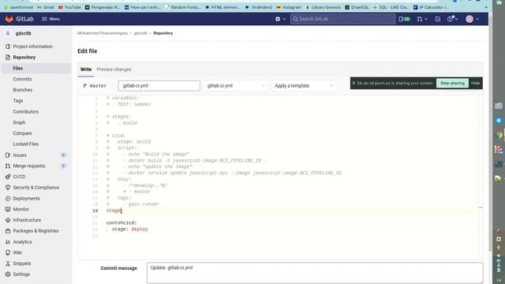This screenshot has width=505, height=284.
Task: Launch Chrome from the dock
Action: tap(499, 135)
